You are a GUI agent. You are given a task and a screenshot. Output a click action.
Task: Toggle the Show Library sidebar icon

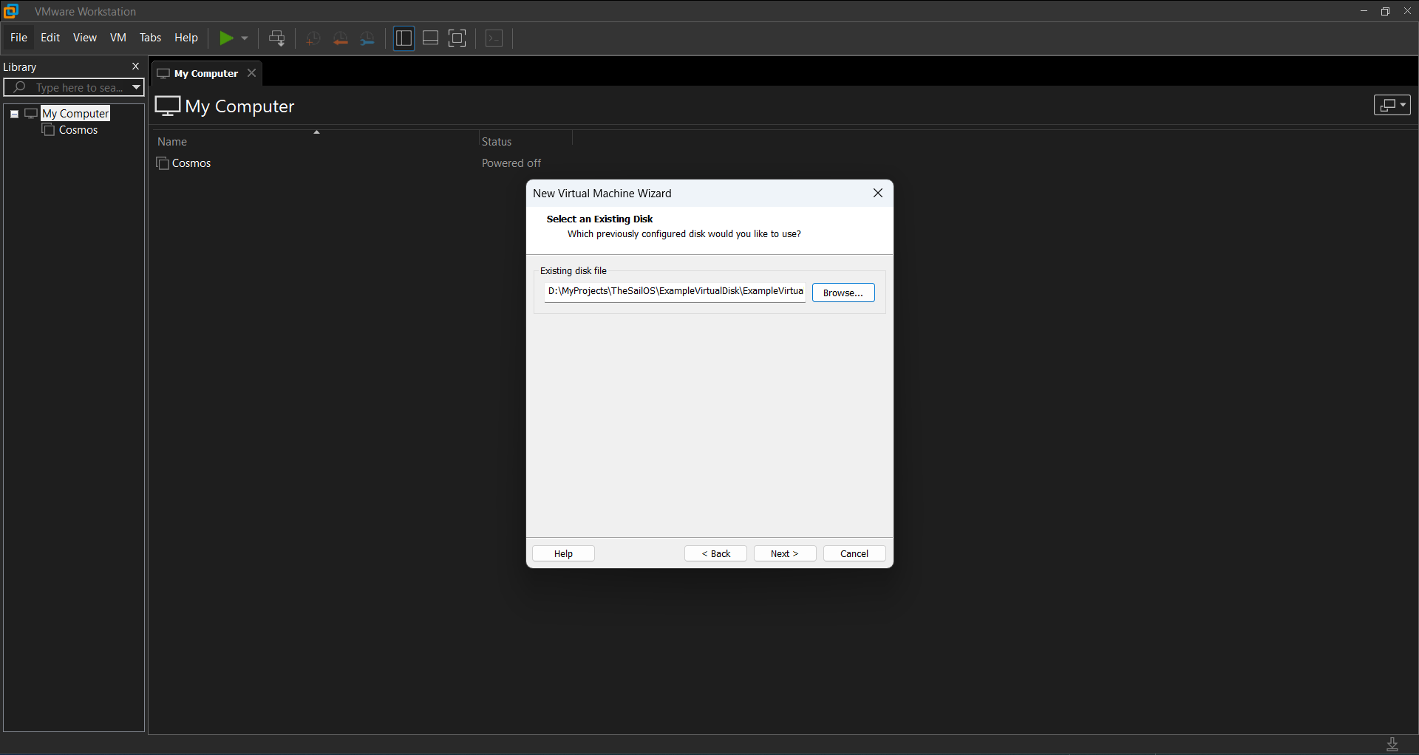[x=404, y=38]
